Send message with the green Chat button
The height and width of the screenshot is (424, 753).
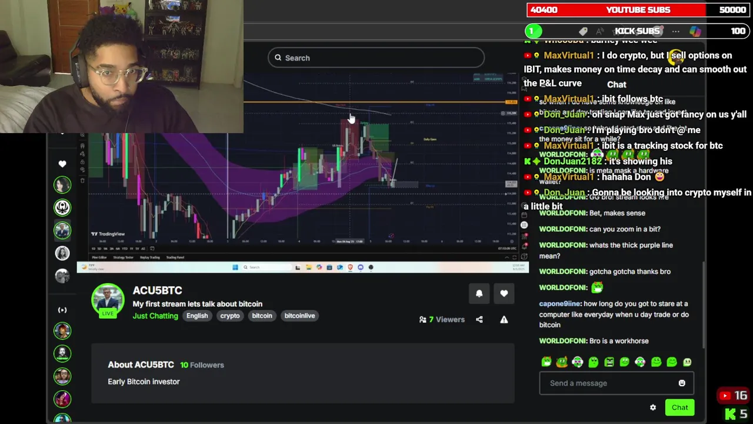coord(679,408)
